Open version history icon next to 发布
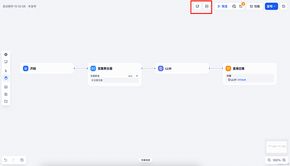This screenshot has width=290, height=166. click(x=284, y=6)
